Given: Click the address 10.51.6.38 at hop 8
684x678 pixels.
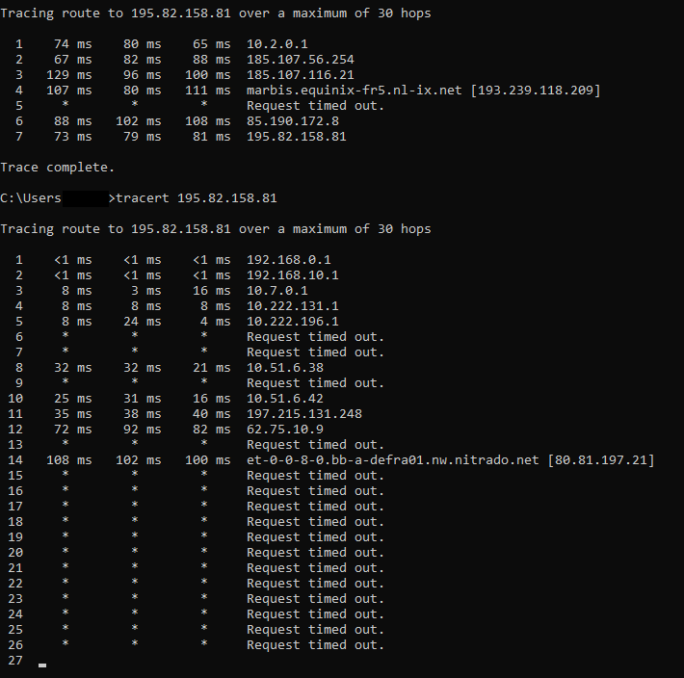Looking at the screenshot, I should [285, 368].
